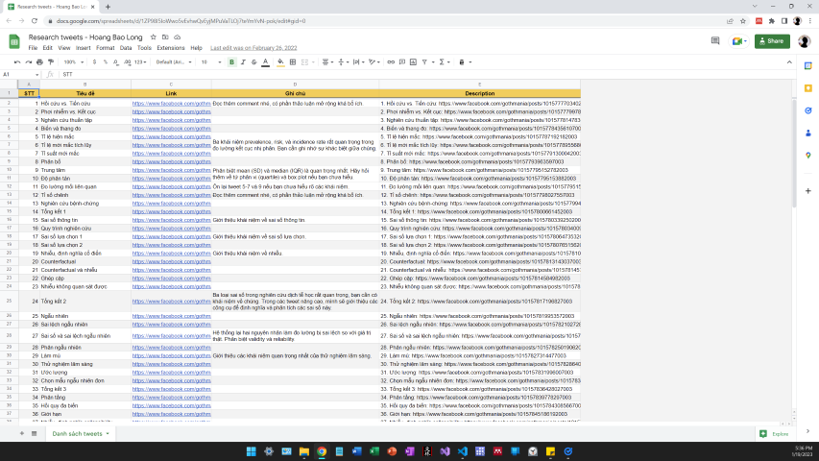Open the font family dropdown
This screenshot has height=461, width=819.
click(174, 62)
